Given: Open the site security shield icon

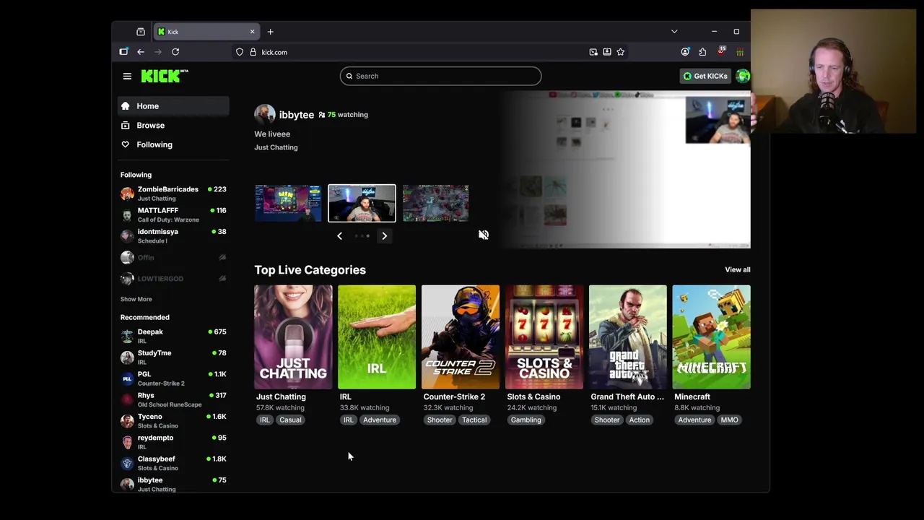Looking at the screenshot, I should tap(240, 52).
